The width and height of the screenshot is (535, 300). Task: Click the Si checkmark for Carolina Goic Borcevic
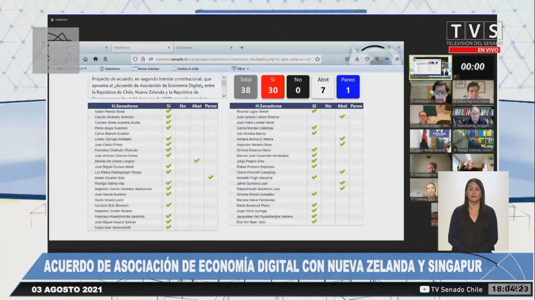pos(168,205)
